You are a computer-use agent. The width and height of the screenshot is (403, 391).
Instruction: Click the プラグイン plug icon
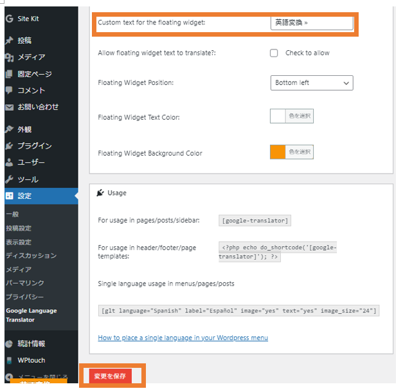[x=9, y=146]
